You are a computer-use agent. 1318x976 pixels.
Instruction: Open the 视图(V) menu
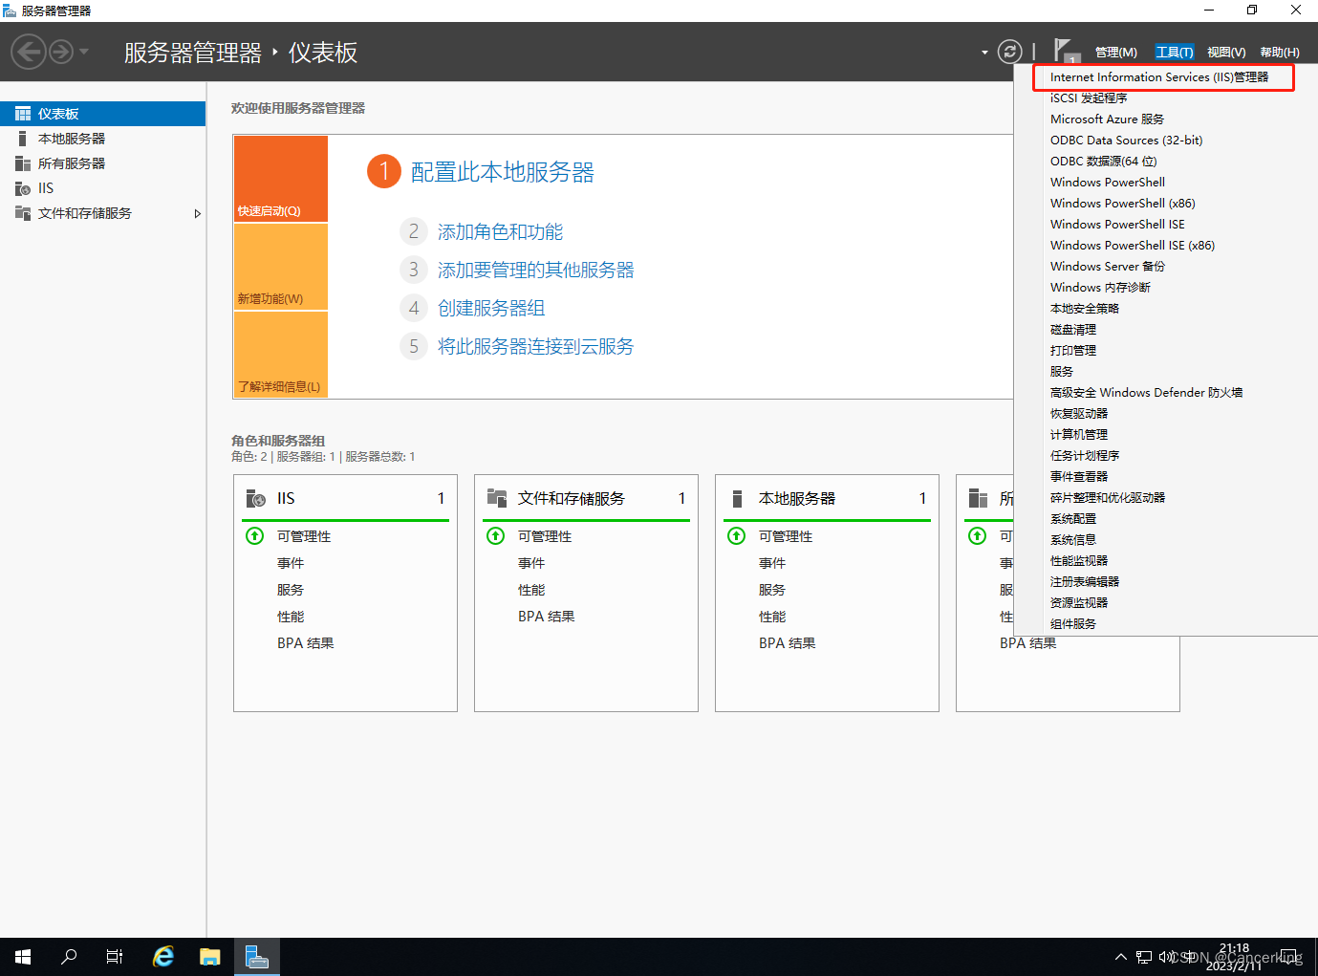(x=1226, y=53)
